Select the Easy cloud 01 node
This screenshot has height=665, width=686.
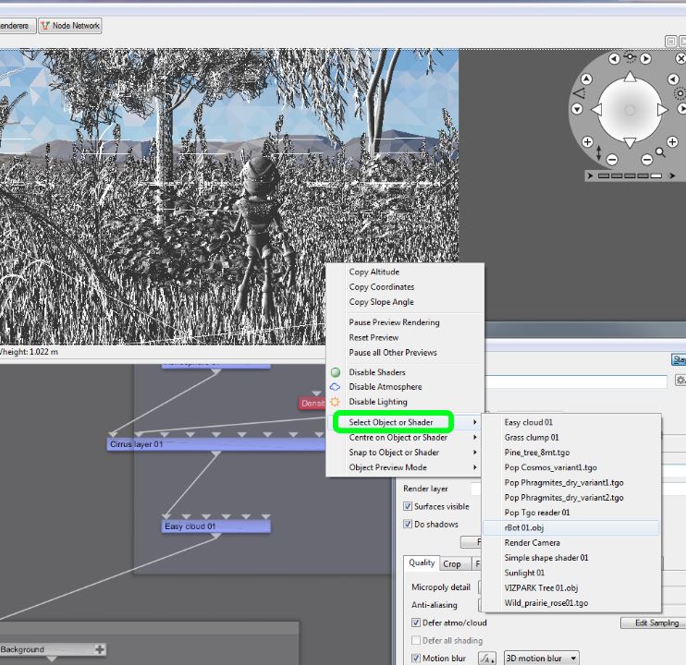(216, 526)
